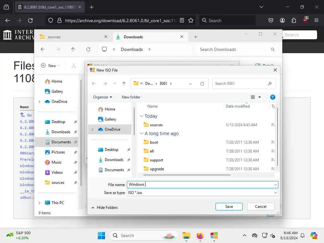Expand This PC in File Explorer sidebar
This screenshot has height=243, width=324.
39,203
